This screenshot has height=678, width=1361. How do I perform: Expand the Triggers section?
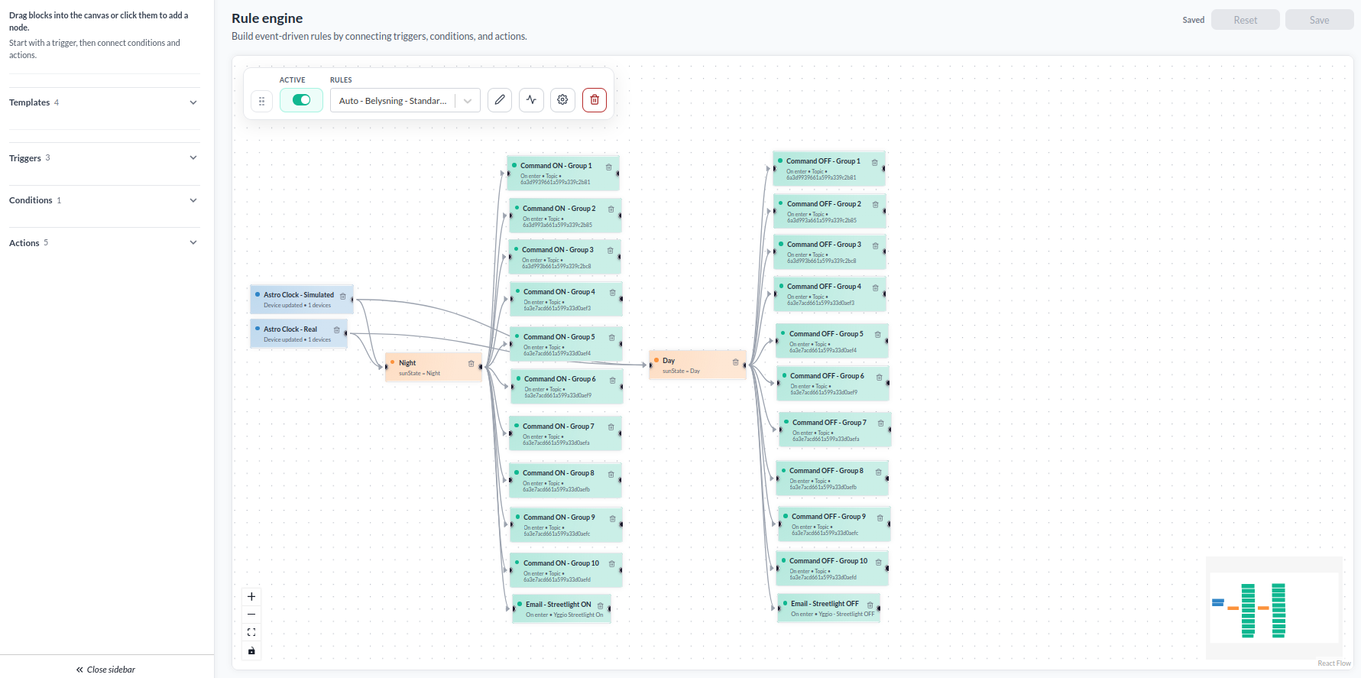(104, 158)
